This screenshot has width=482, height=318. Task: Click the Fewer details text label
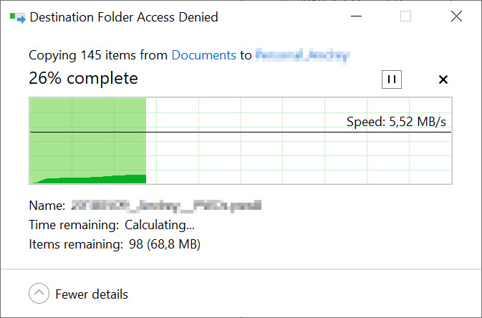pyautogui.click(x=92, y=294)
